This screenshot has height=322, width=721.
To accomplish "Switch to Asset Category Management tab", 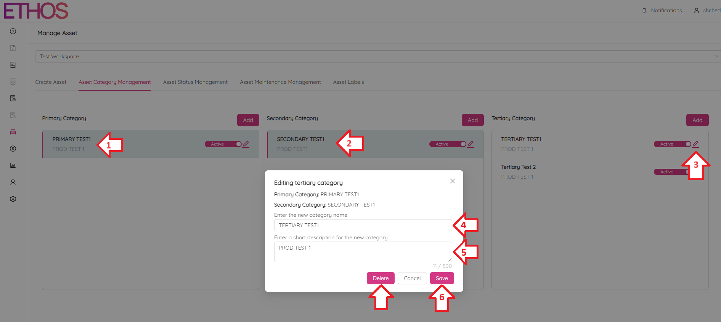I will 115,82.
